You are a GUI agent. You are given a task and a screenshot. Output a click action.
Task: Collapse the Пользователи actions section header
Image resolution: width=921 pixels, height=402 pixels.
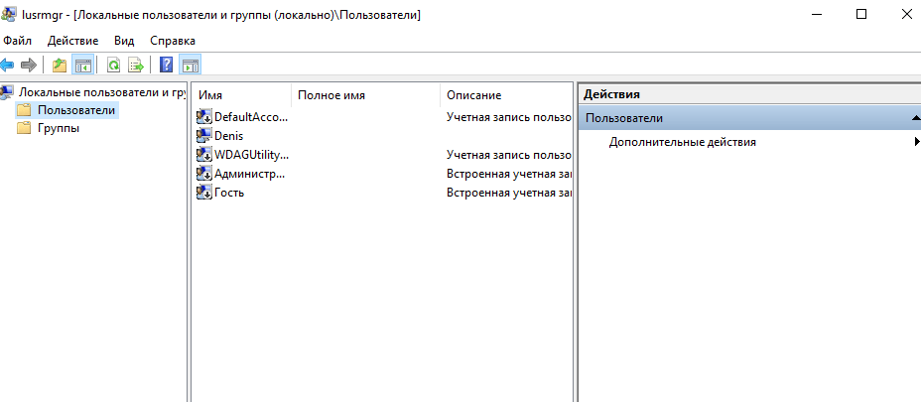913,118
